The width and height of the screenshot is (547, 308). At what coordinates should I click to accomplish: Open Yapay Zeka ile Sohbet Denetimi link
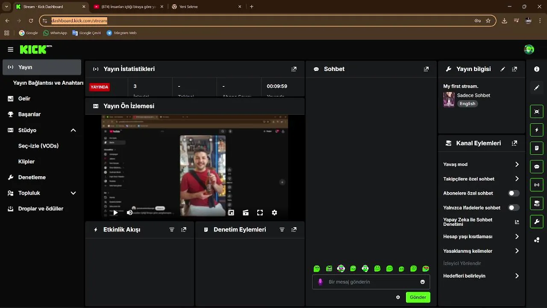coord(481,222)
